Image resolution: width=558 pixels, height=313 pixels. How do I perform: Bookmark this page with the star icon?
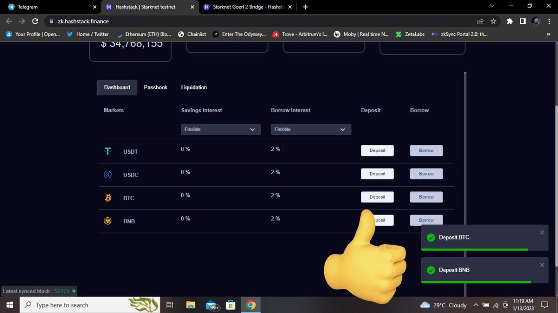[x=493, y=21]
